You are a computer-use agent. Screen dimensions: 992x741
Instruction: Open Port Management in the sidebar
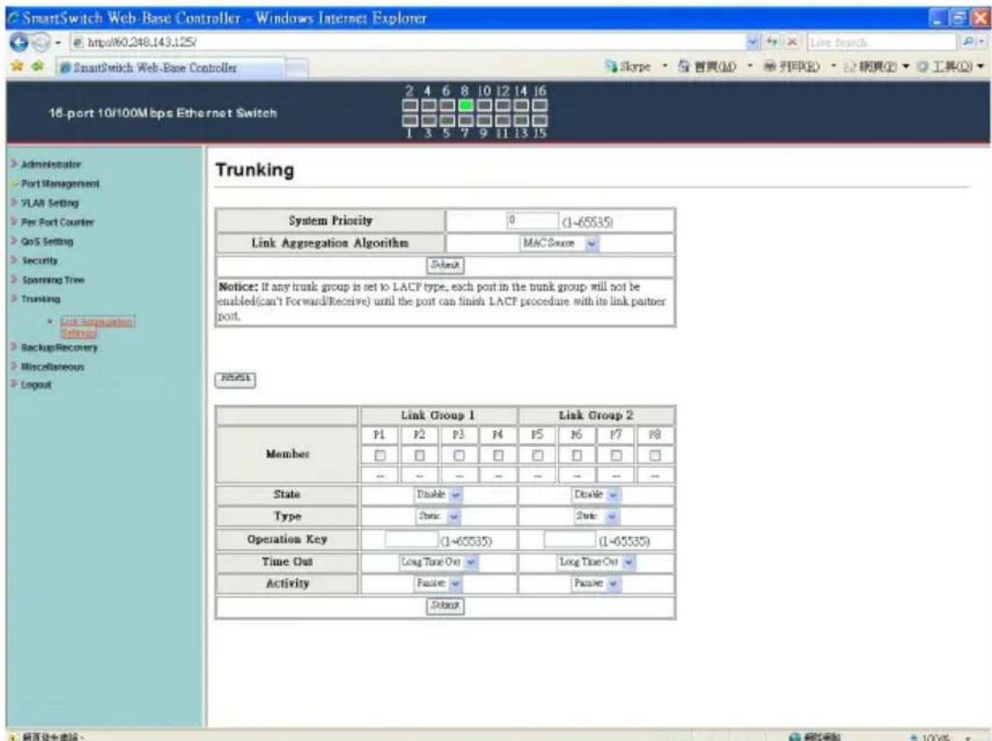tap(60, 184)
